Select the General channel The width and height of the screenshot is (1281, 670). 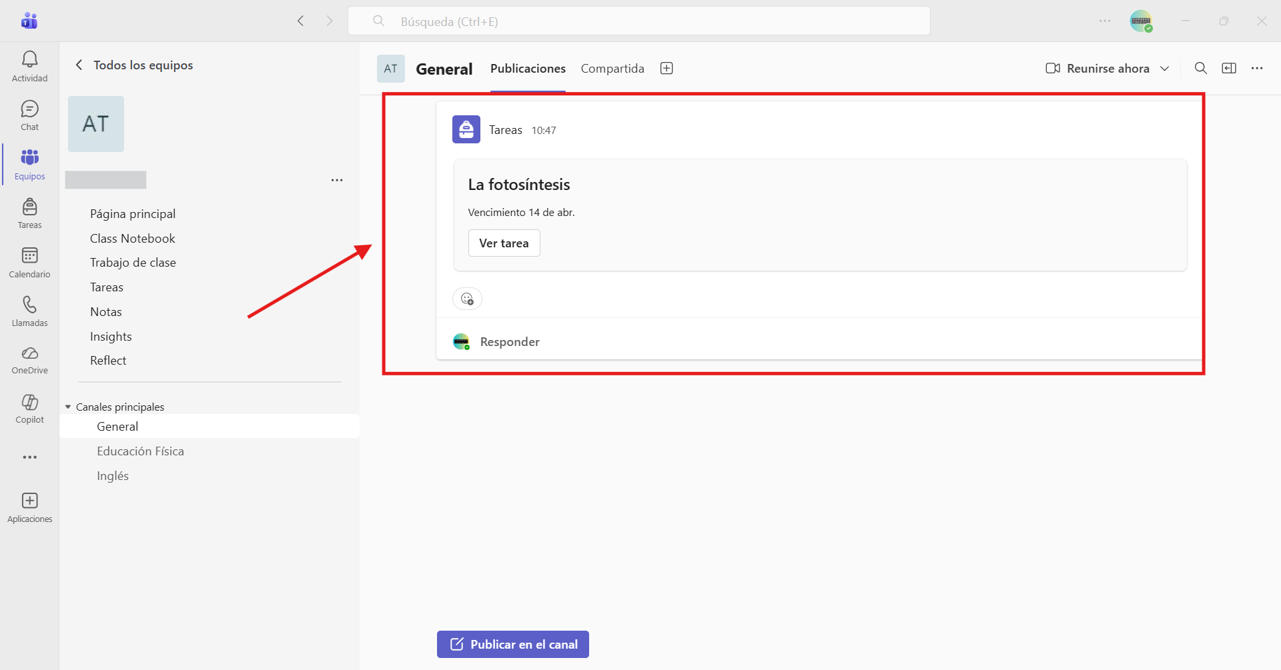point(209,426)
